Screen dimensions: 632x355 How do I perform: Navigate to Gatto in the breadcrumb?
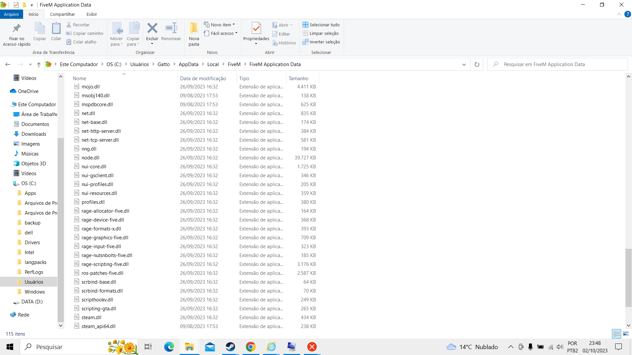tap(164, 64)
